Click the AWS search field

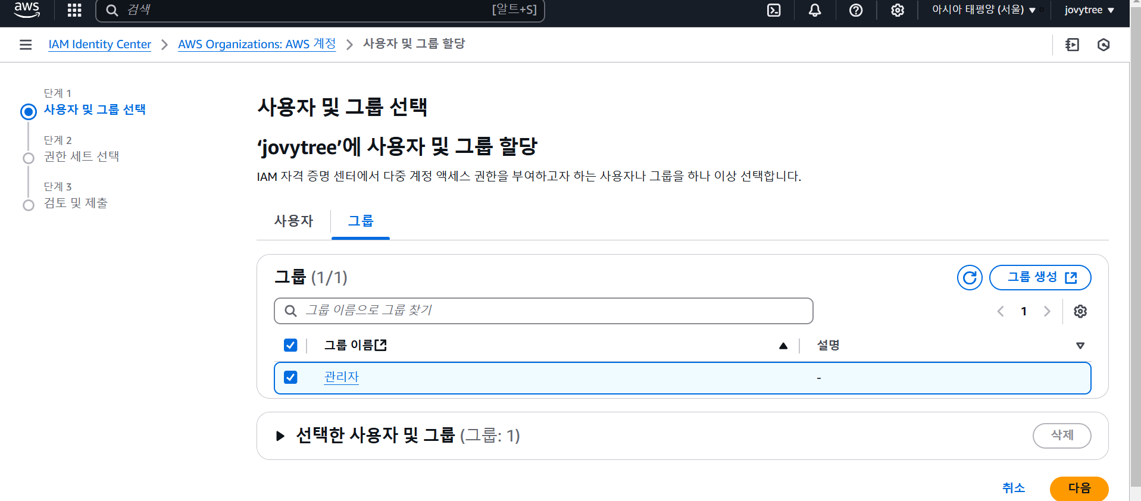tap(320, 10)
